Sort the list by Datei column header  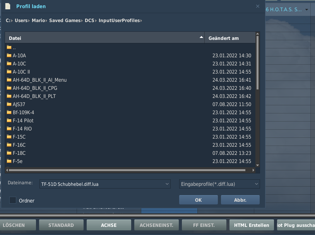coord(104,38)
